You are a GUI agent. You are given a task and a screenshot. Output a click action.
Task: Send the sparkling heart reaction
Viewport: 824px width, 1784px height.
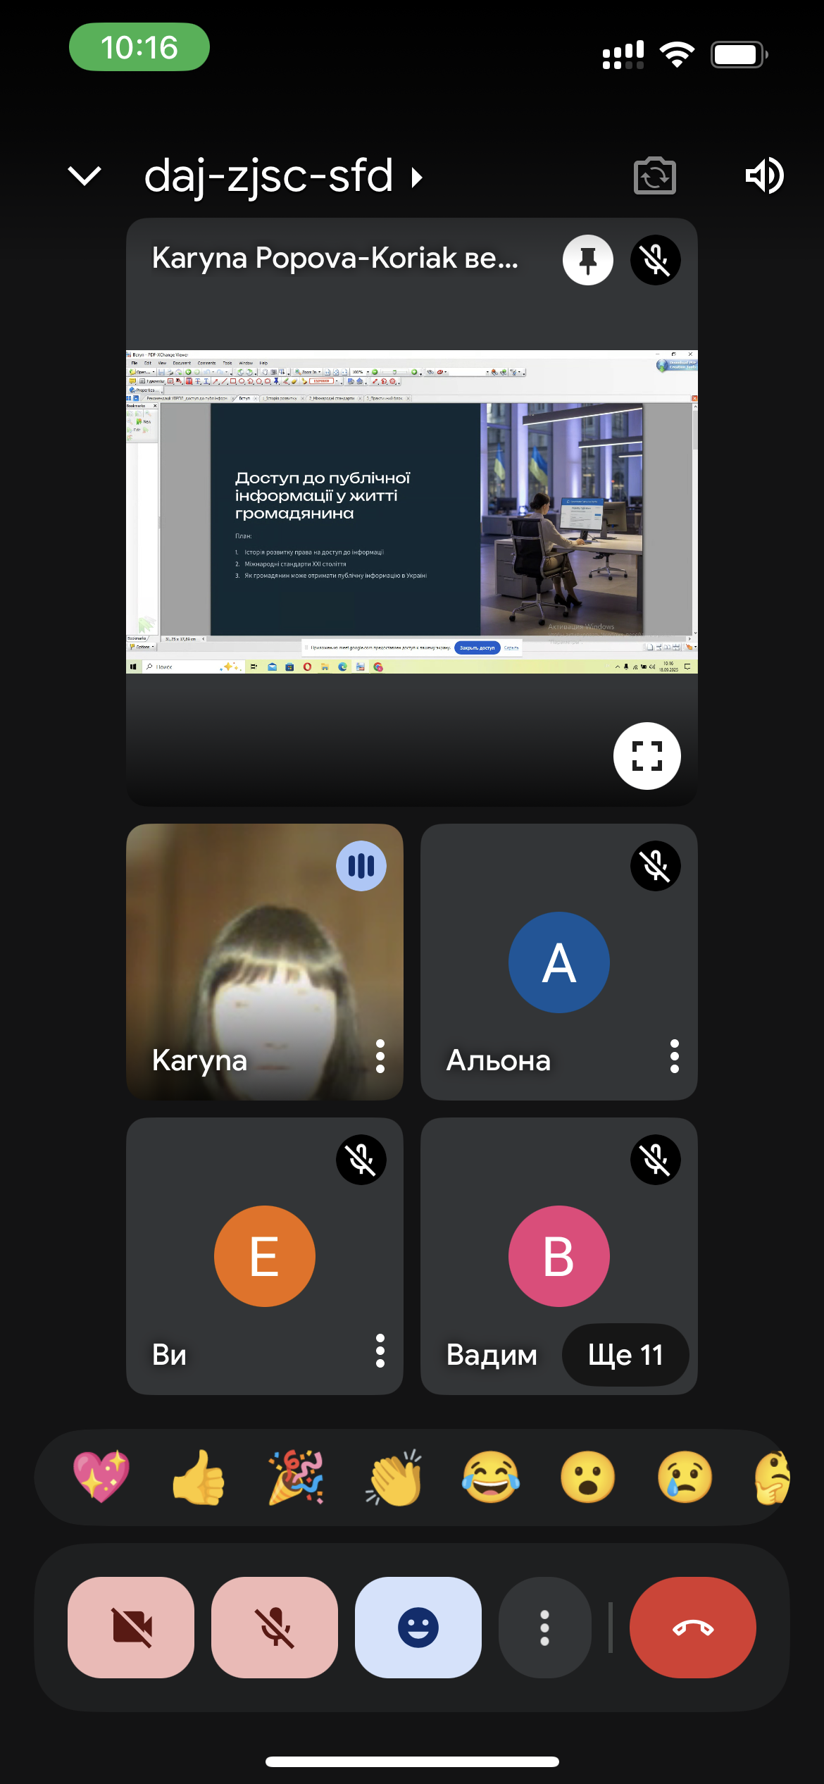coord(101,1478)
